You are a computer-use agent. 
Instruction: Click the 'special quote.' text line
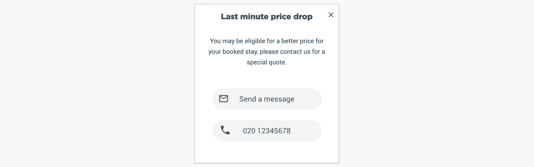(267, 62)
